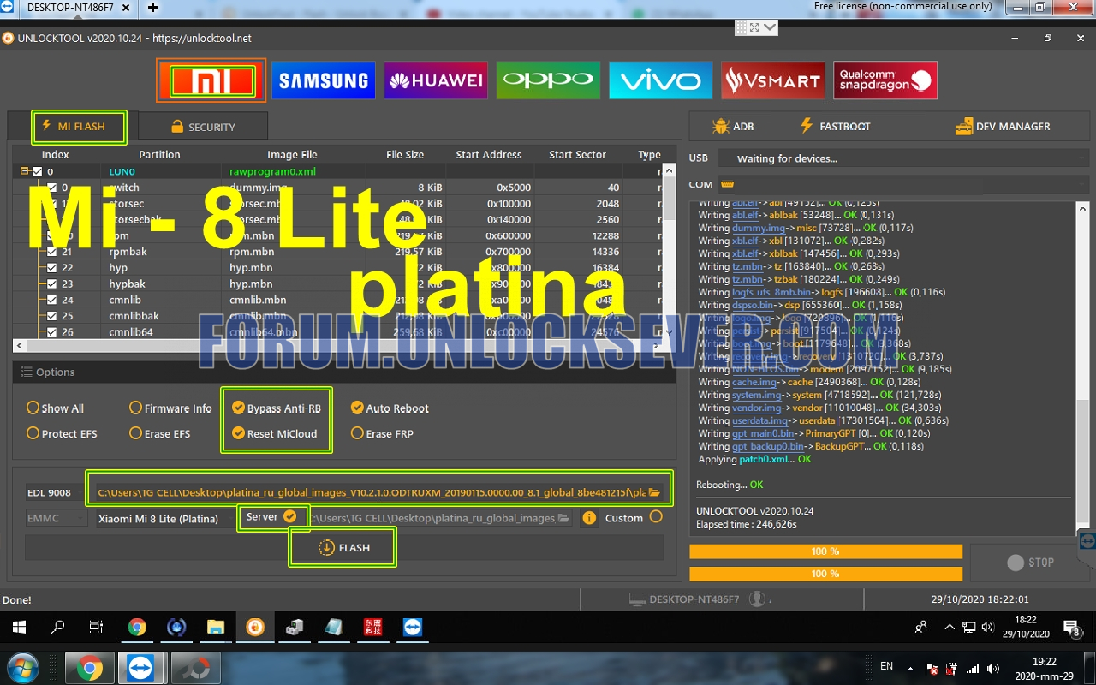Click the FLASH button
Image resolution: width=1096 pixels, height=685 pixels.
pyautogui.click(x=342, y=548)
